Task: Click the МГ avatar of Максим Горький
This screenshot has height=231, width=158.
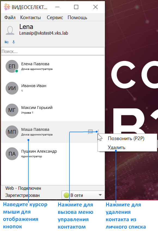Action: pos(12,110)
